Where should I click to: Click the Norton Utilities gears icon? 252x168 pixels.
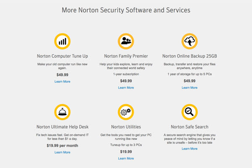pos(126,112)
